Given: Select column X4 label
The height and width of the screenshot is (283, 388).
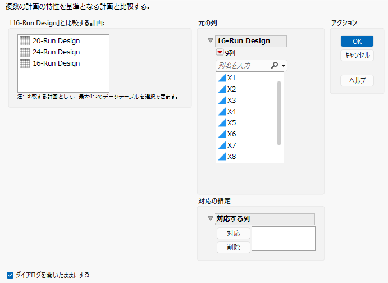Looking at the screenshot, I should click(231, 112).
